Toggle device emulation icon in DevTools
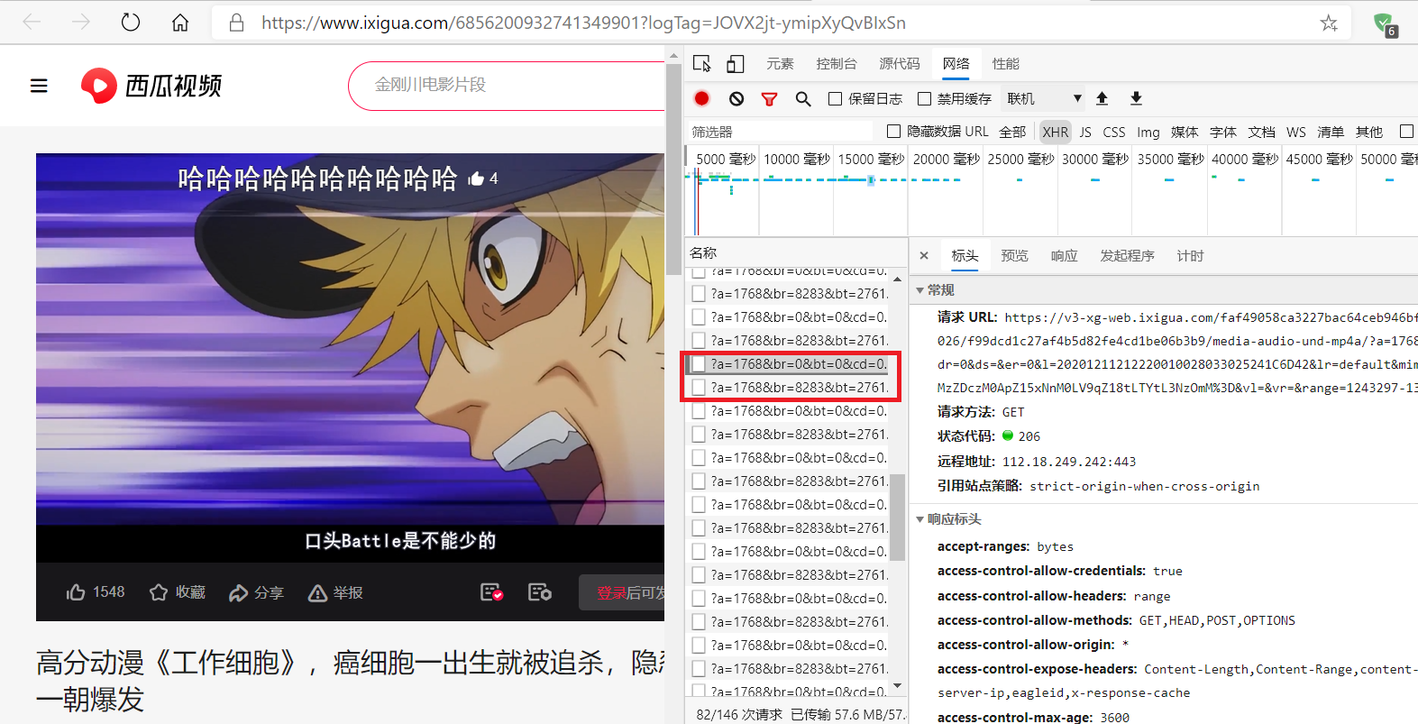The image size is (1418, 724). pyautogui.click(x=736, y=63)
